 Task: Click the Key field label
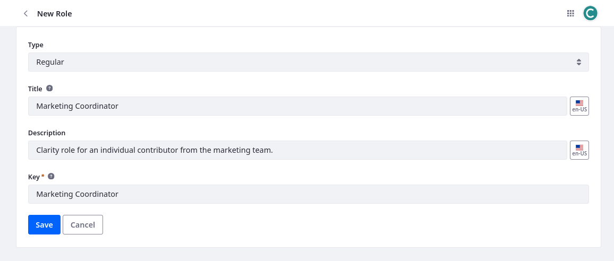[33, 177]
